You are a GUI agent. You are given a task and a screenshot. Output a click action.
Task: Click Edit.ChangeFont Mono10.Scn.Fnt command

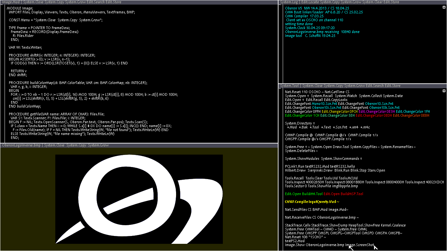(311, 104)
